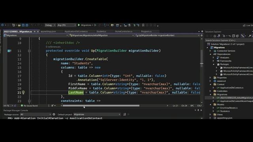Viewport: 253px width, 142px height.
Task: Click the Search Solution Explorer field
Action: tap(229, 40)
